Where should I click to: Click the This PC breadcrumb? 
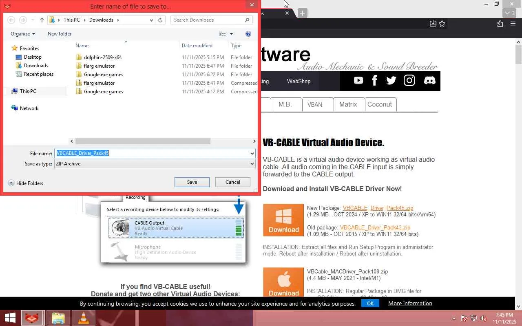coord(72,20)
